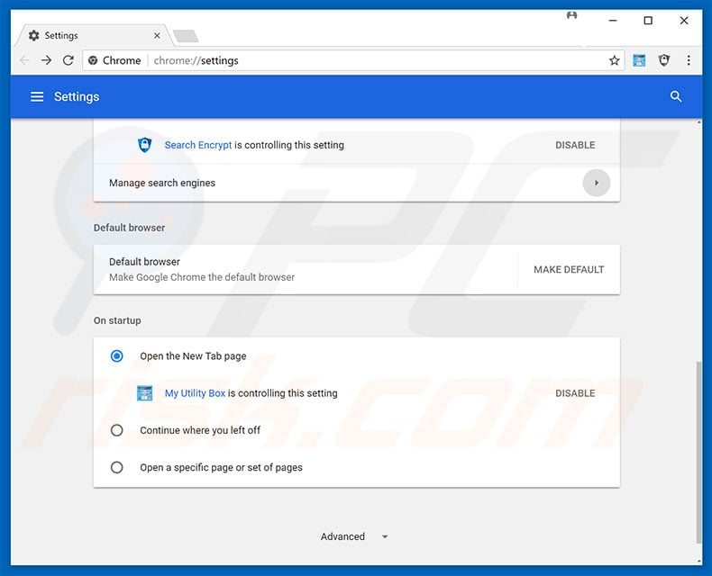712x576 pixels.
Task: Go back with the back arrow
Action: point(25,60)
